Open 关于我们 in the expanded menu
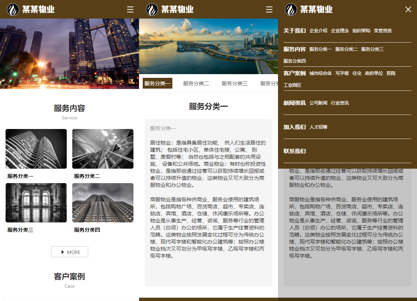Image resolution: width=417 pixels, height=301 pixels. (295, 30)
